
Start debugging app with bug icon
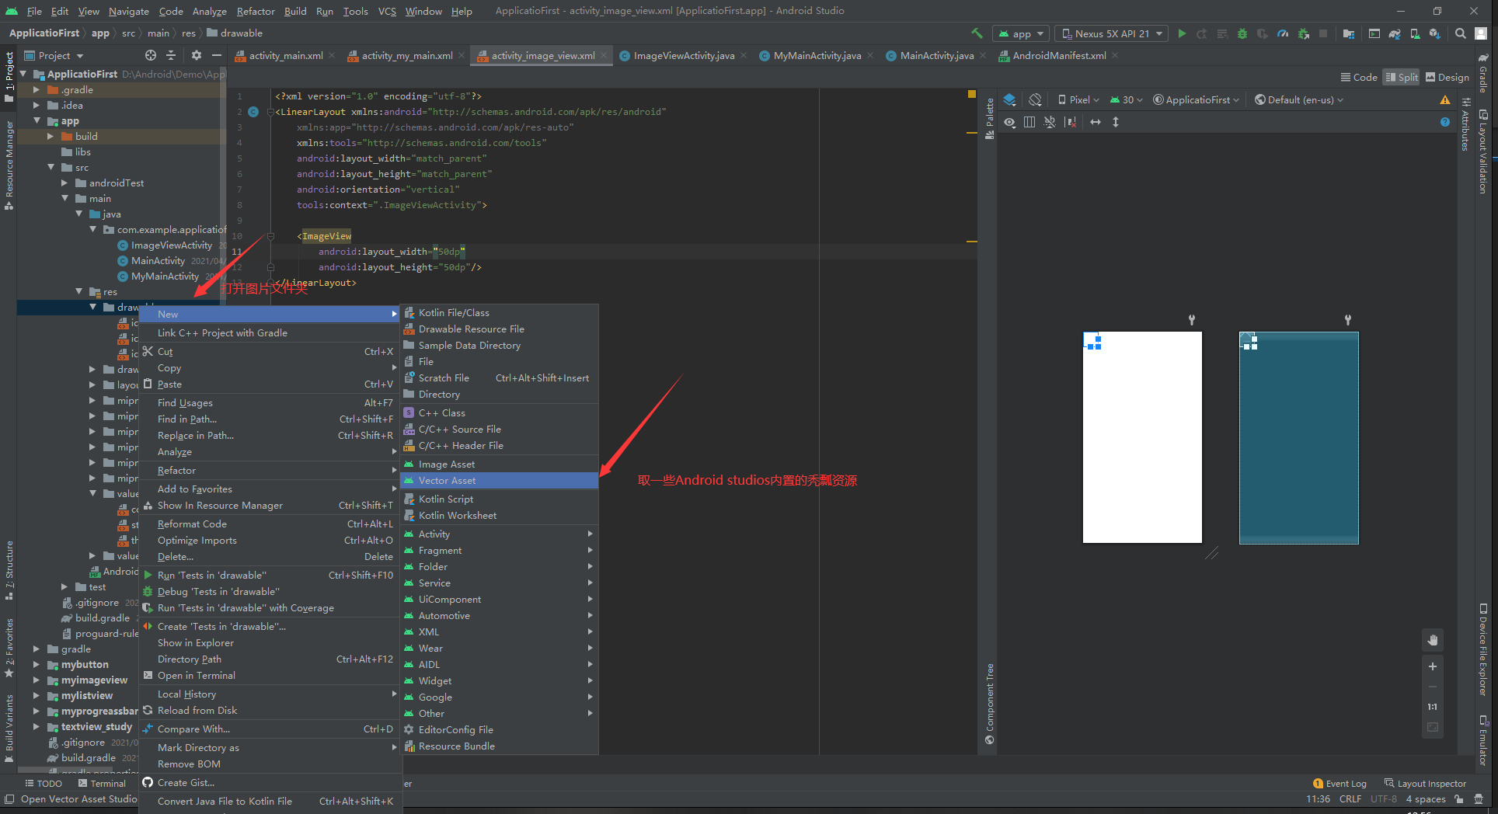[1242, 33]
